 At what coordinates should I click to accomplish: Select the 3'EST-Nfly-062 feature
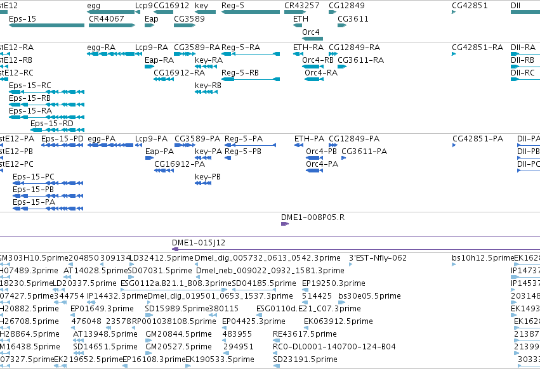(x=350, y=264)
